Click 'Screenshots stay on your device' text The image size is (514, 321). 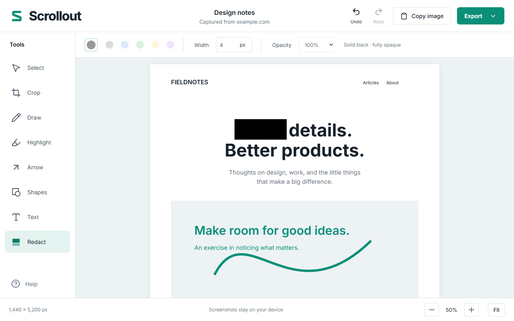pos(246,310)
